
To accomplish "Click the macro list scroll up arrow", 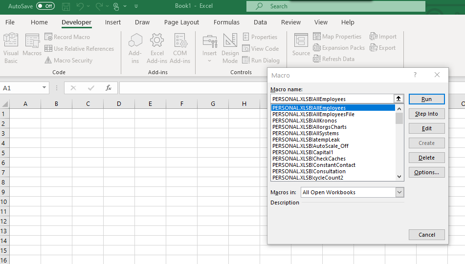I will [x=399, y=109].
